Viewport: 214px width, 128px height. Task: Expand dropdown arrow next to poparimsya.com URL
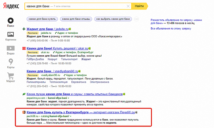(68, 98)
